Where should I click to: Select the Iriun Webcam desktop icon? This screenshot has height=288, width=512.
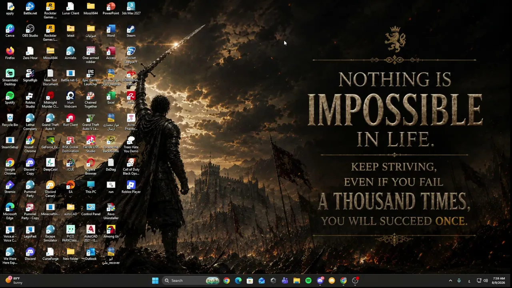70,100
